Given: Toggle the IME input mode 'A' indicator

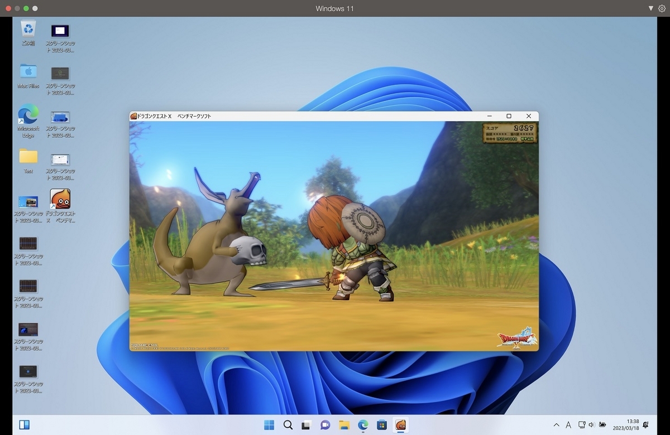Looking at the screenshot, I should 568,425.
